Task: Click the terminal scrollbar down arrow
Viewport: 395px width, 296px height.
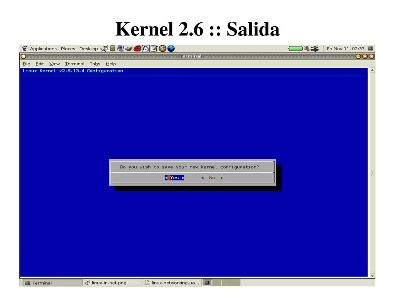Action: pos(372,276)
